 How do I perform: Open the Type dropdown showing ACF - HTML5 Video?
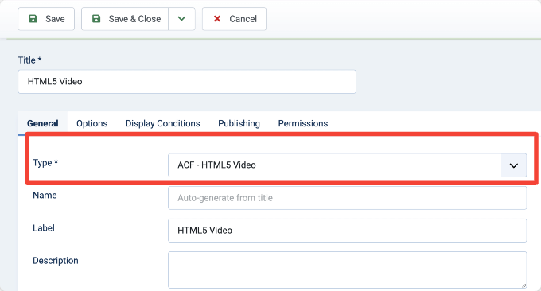348,165
